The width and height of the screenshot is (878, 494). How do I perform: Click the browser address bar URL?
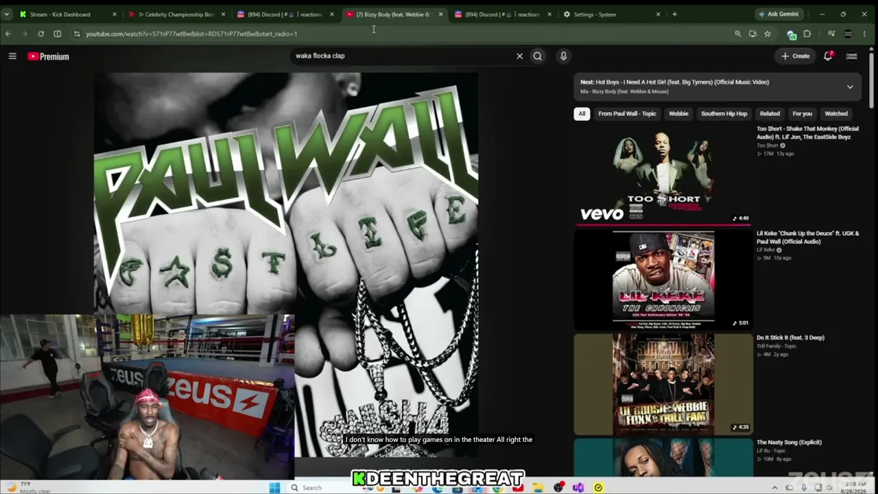191,34
